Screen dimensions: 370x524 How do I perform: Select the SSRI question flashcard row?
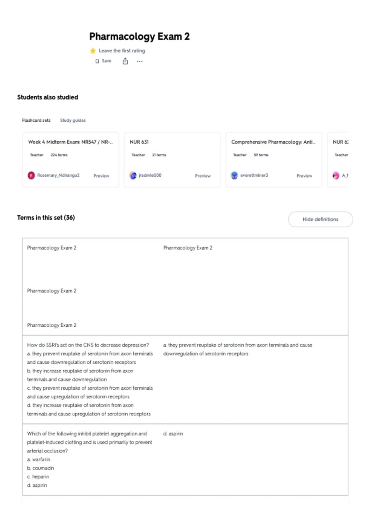[185, 379]
